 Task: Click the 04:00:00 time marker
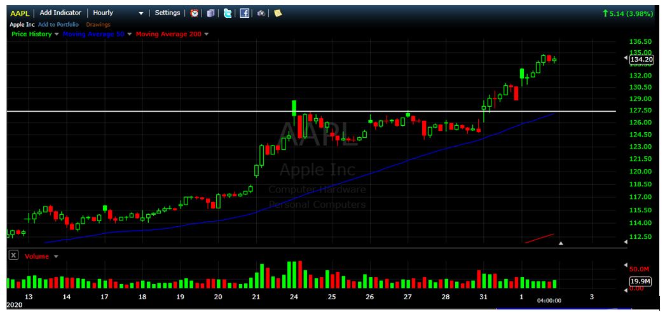(549, 301)
